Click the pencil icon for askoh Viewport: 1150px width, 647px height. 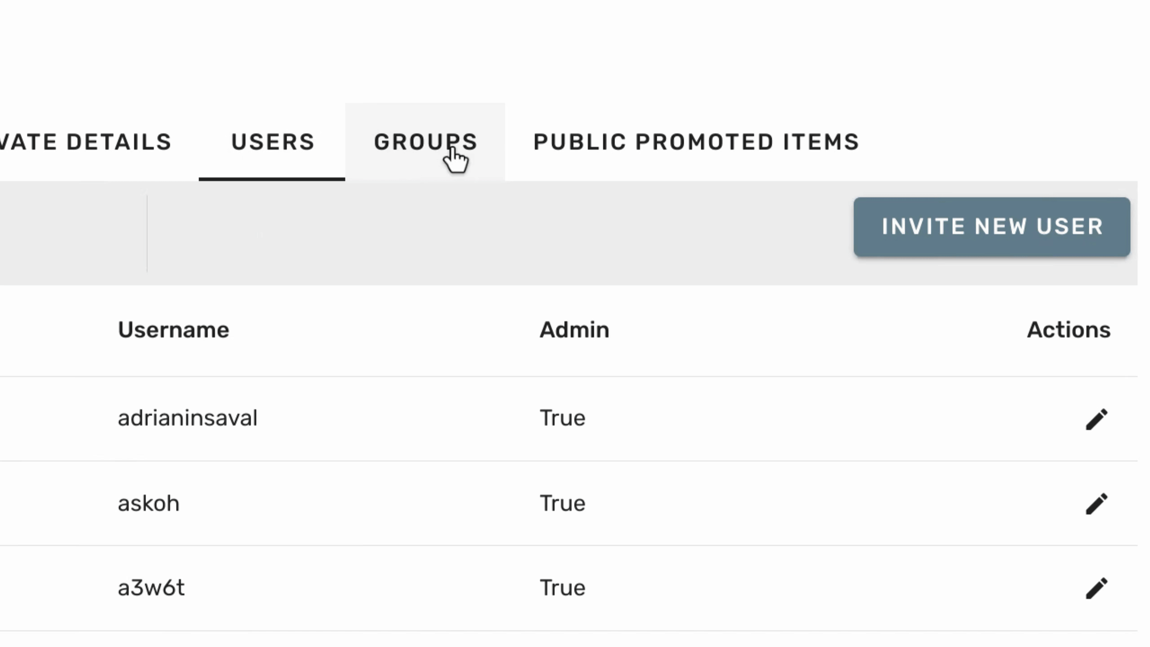(1097, 504)
